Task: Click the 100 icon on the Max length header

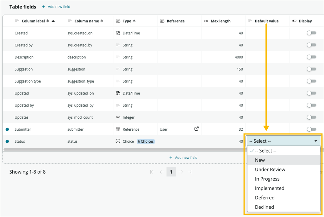Action: point(206,21)
